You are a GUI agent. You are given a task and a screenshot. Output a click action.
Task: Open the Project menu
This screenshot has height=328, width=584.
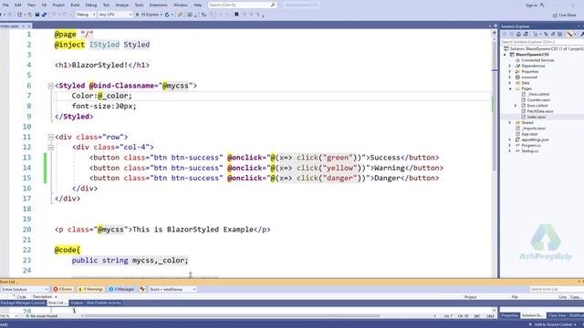(58, 5)
